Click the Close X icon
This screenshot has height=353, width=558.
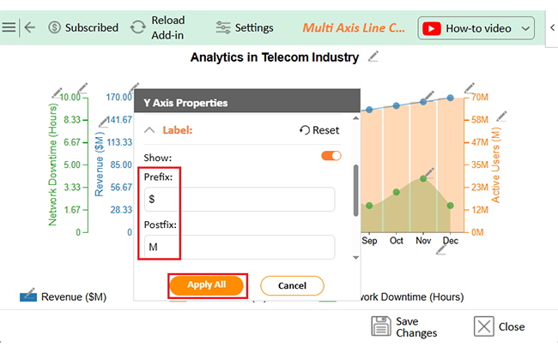[x=483, y=326]
